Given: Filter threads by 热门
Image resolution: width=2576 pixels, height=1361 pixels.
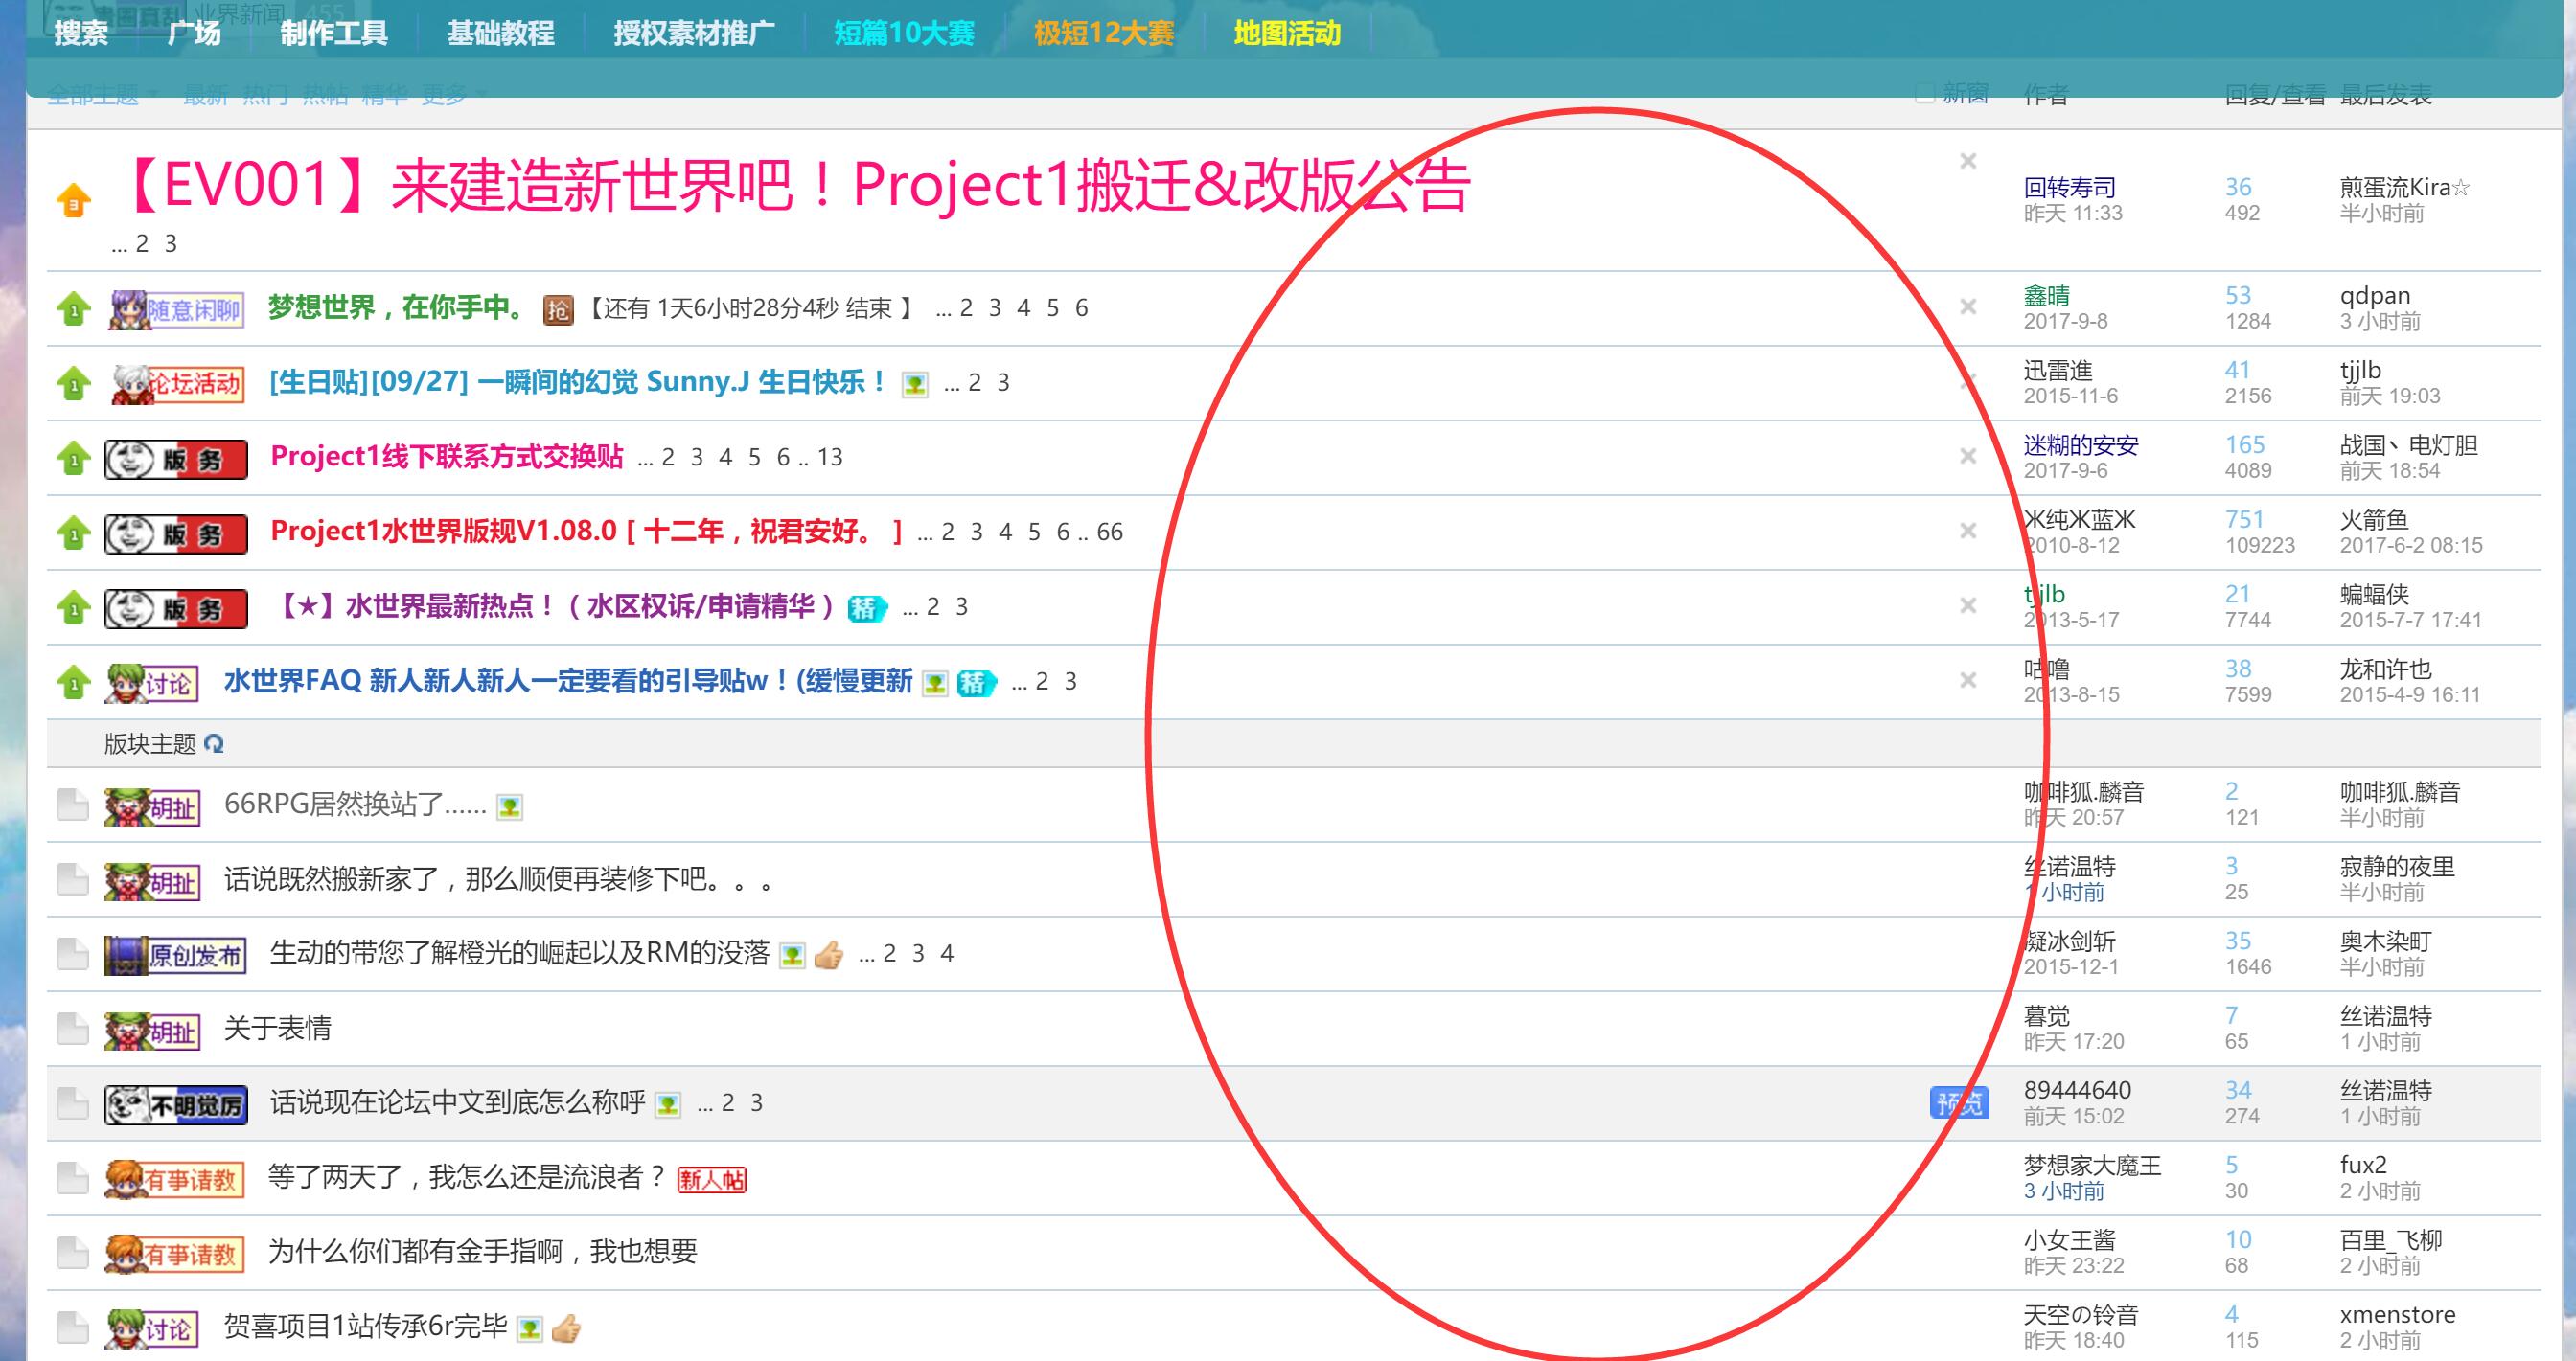Looking at the screenshot, I should [265, 95].
